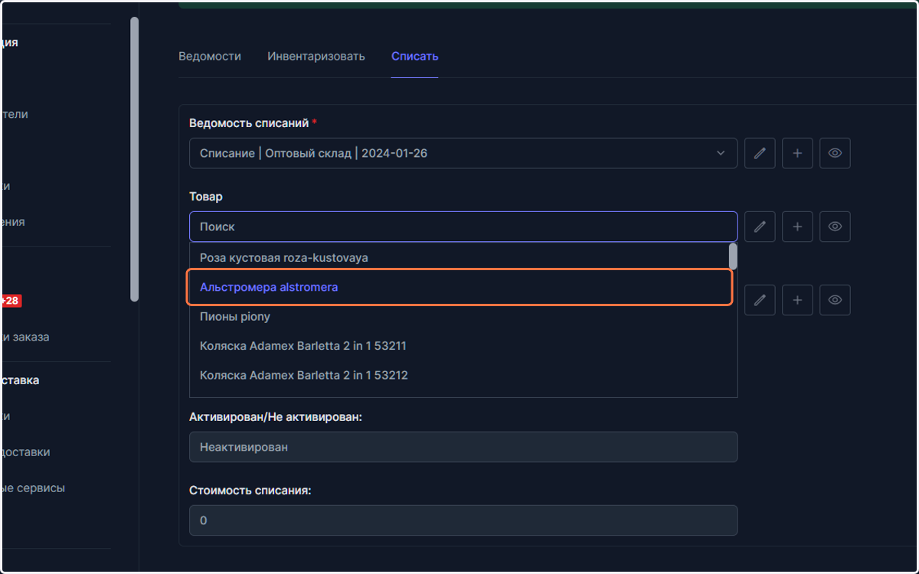
Task: Click the plus add icon beside Товар search
Action: (x=797, y=227)
